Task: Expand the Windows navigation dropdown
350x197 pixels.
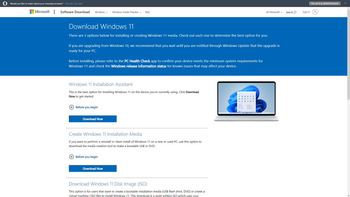Action: 101,12
